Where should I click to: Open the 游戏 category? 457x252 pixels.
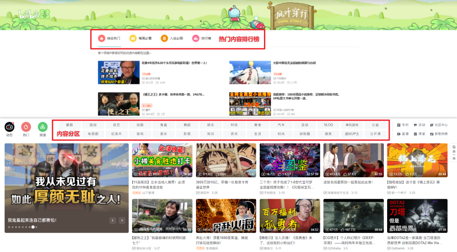140,134
